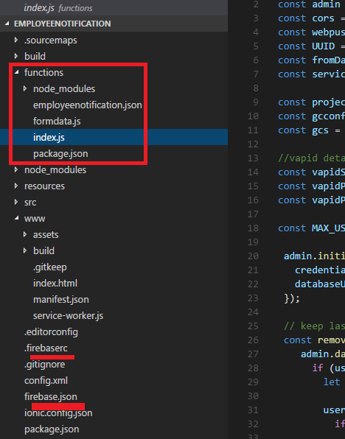Expand the src folder arrow
This screenshot has width=345, height=439.
tap(16, 202)
